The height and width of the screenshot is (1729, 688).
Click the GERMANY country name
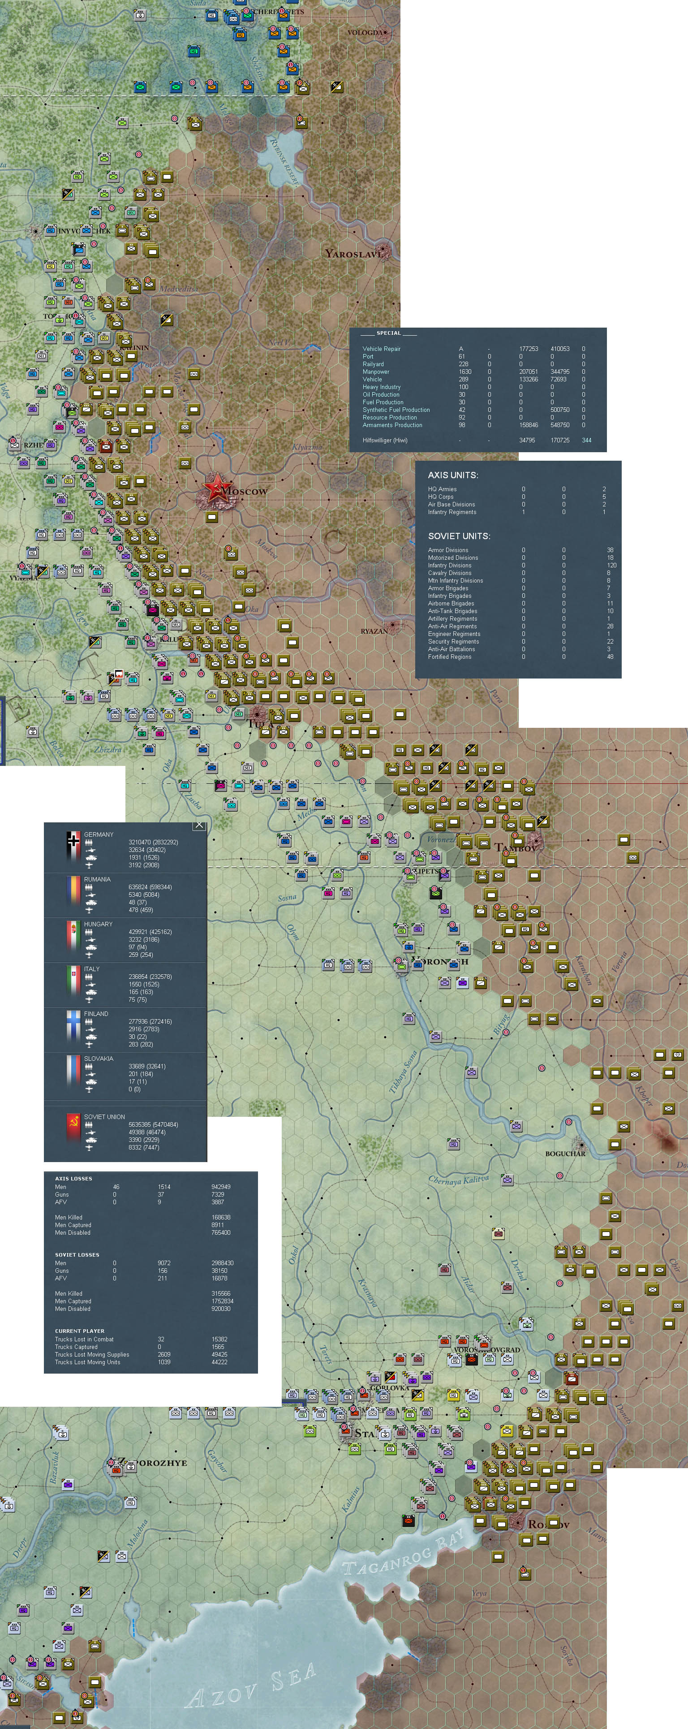tap(99, 834)
